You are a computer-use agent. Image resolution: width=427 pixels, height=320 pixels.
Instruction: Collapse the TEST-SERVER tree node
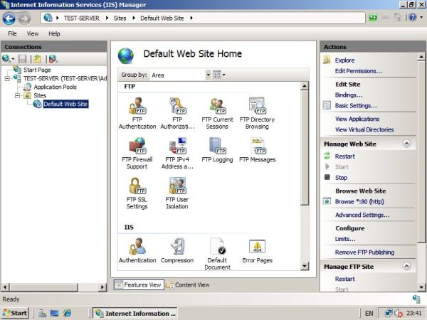tap(7, 79)
